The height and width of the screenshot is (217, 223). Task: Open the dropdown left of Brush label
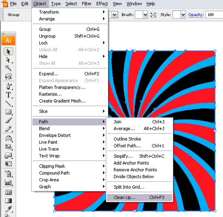(x=115, y=15)
